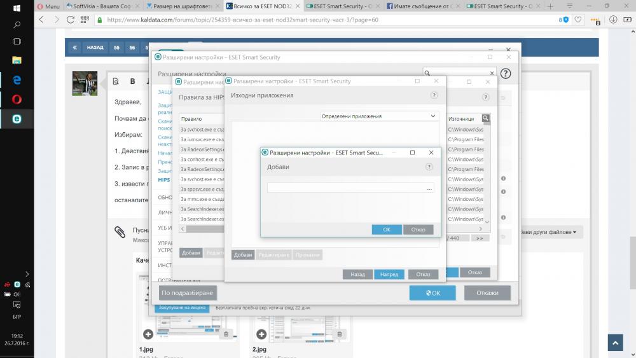Click forum user avatar

pyautogui.click(x=85, y=83)
